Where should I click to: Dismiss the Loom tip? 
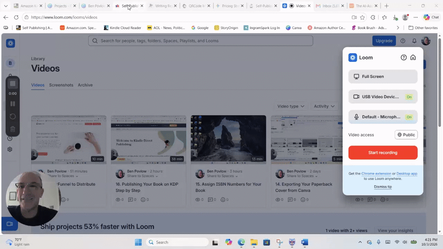pos(383,187)
